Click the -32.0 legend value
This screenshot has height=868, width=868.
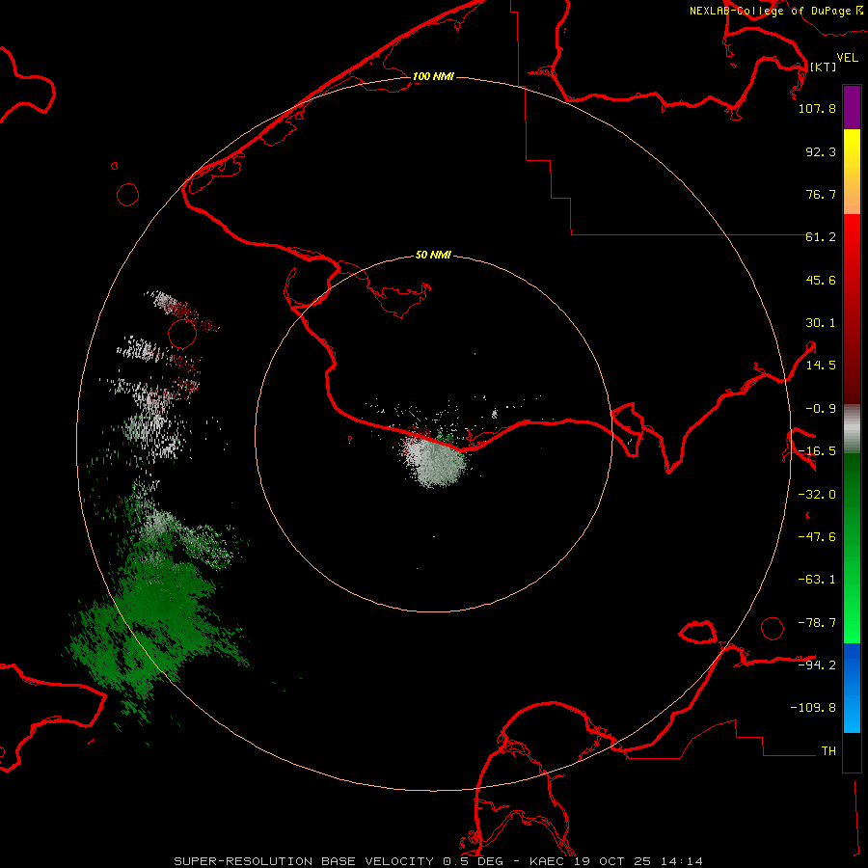pyautogui.click(x=817, y=495)
